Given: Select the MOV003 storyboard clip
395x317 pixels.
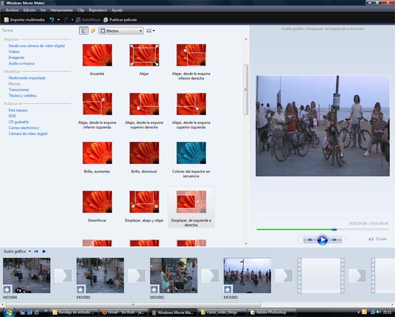Looking at the screenshot, I should (247, 275).
